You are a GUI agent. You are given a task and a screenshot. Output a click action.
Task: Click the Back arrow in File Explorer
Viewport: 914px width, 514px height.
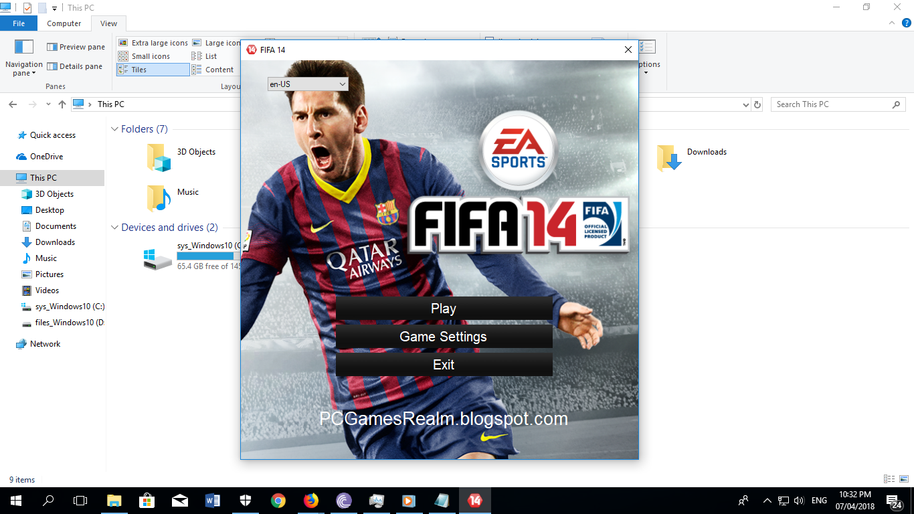pyautogui.click(x=13, y=104)
